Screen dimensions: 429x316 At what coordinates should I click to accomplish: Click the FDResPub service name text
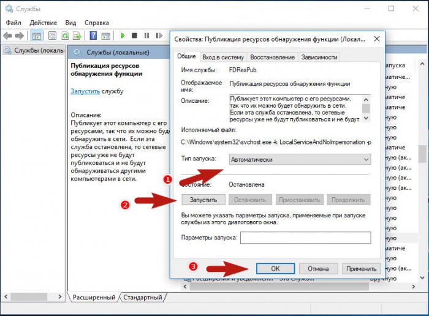243,70
